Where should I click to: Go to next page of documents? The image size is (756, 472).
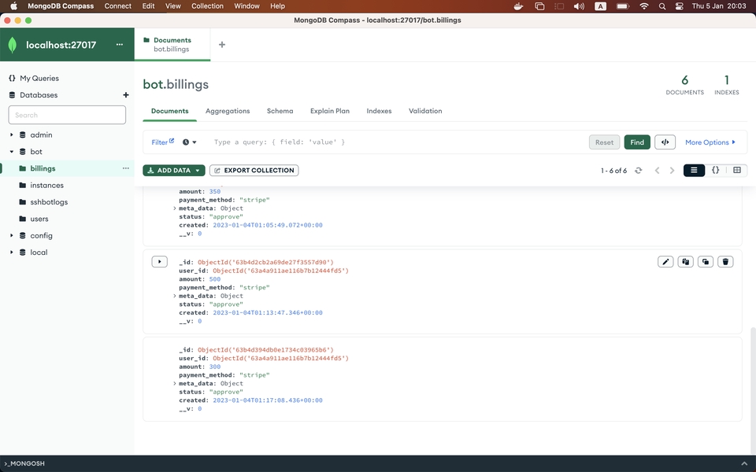pos(672,171)
